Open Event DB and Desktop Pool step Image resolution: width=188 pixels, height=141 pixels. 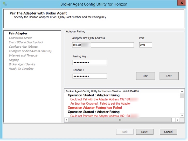26,42
